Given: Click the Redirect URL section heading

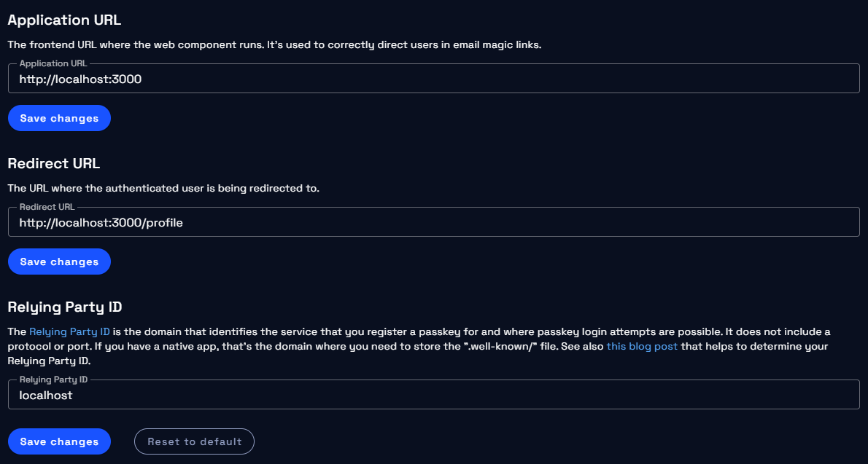Looking at the screenshot, I should (x=53, y=163).
